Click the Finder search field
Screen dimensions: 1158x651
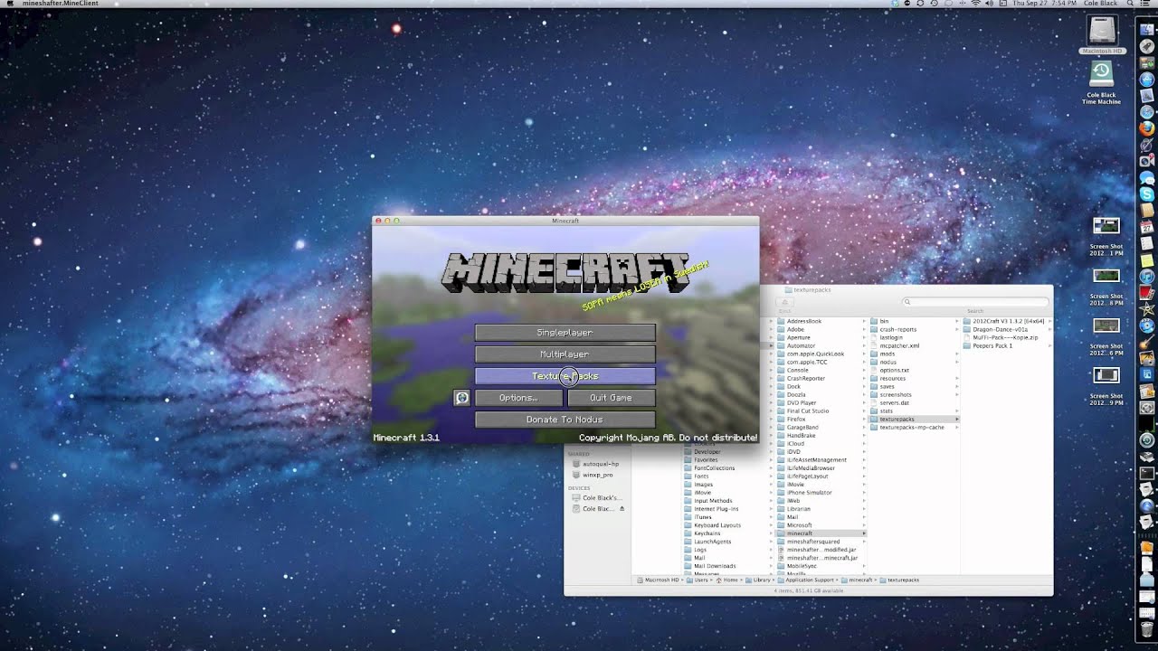click(974, 301)
